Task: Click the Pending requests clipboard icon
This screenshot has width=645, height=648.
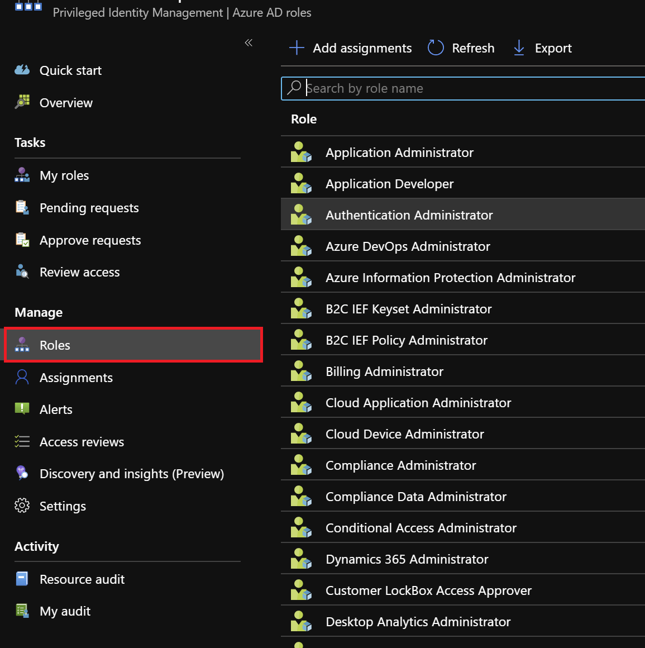Action: click(x=22, y=207)
